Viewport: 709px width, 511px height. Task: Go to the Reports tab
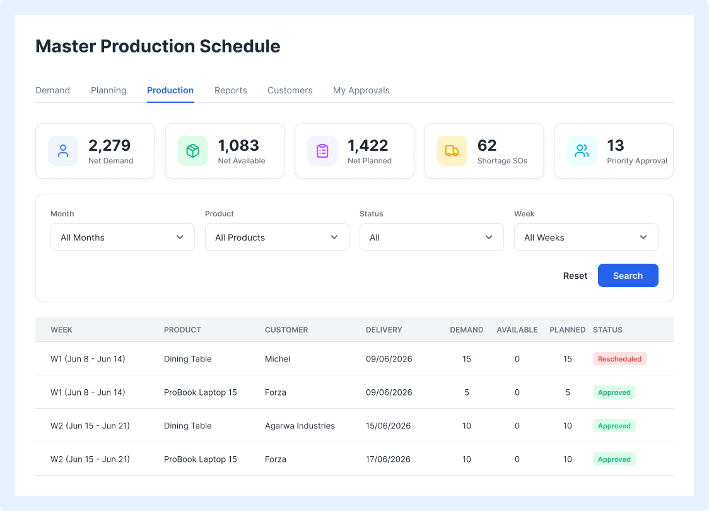pyautogui.click(x=231, y=90)
